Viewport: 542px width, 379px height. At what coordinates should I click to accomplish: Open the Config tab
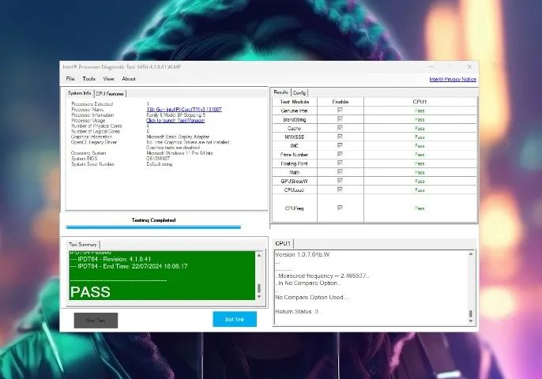pyautogui.click(x=299, y=92)
